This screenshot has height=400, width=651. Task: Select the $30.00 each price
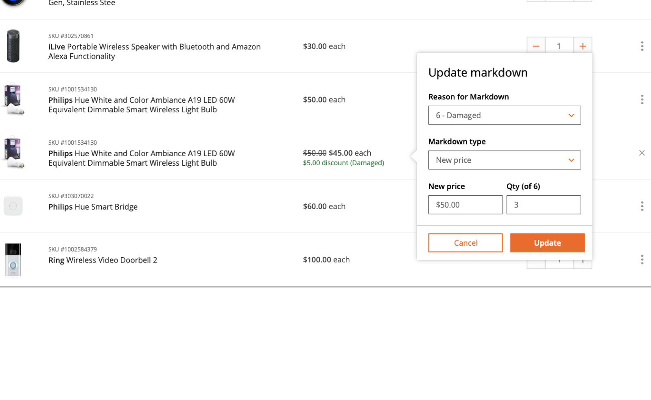coord(324,46)
